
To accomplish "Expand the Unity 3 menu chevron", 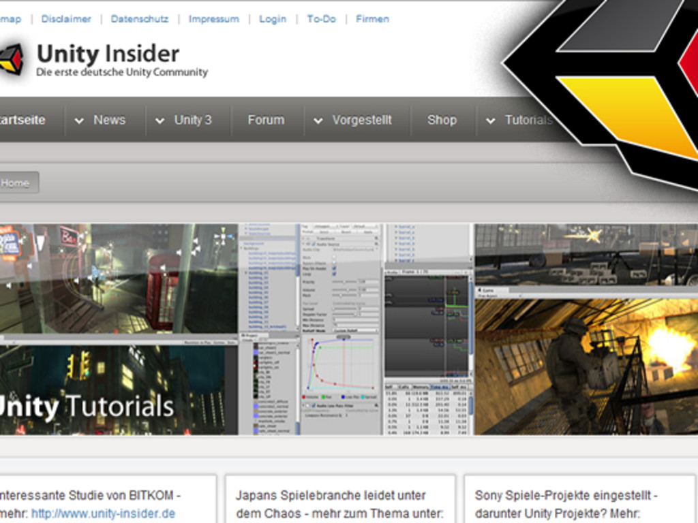I will (x=160, y=121).
